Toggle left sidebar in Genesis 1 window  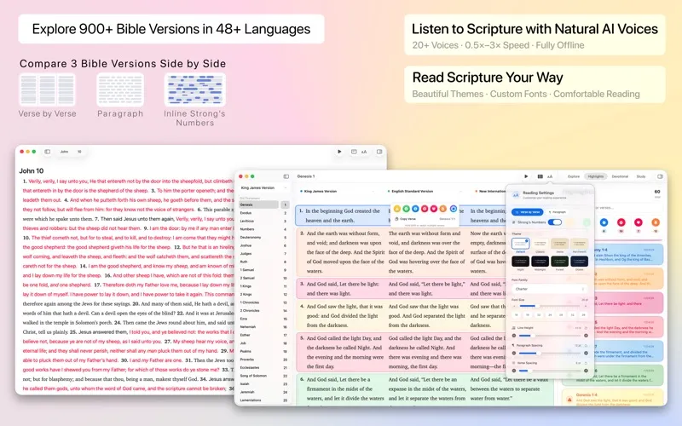pos(286,176)
